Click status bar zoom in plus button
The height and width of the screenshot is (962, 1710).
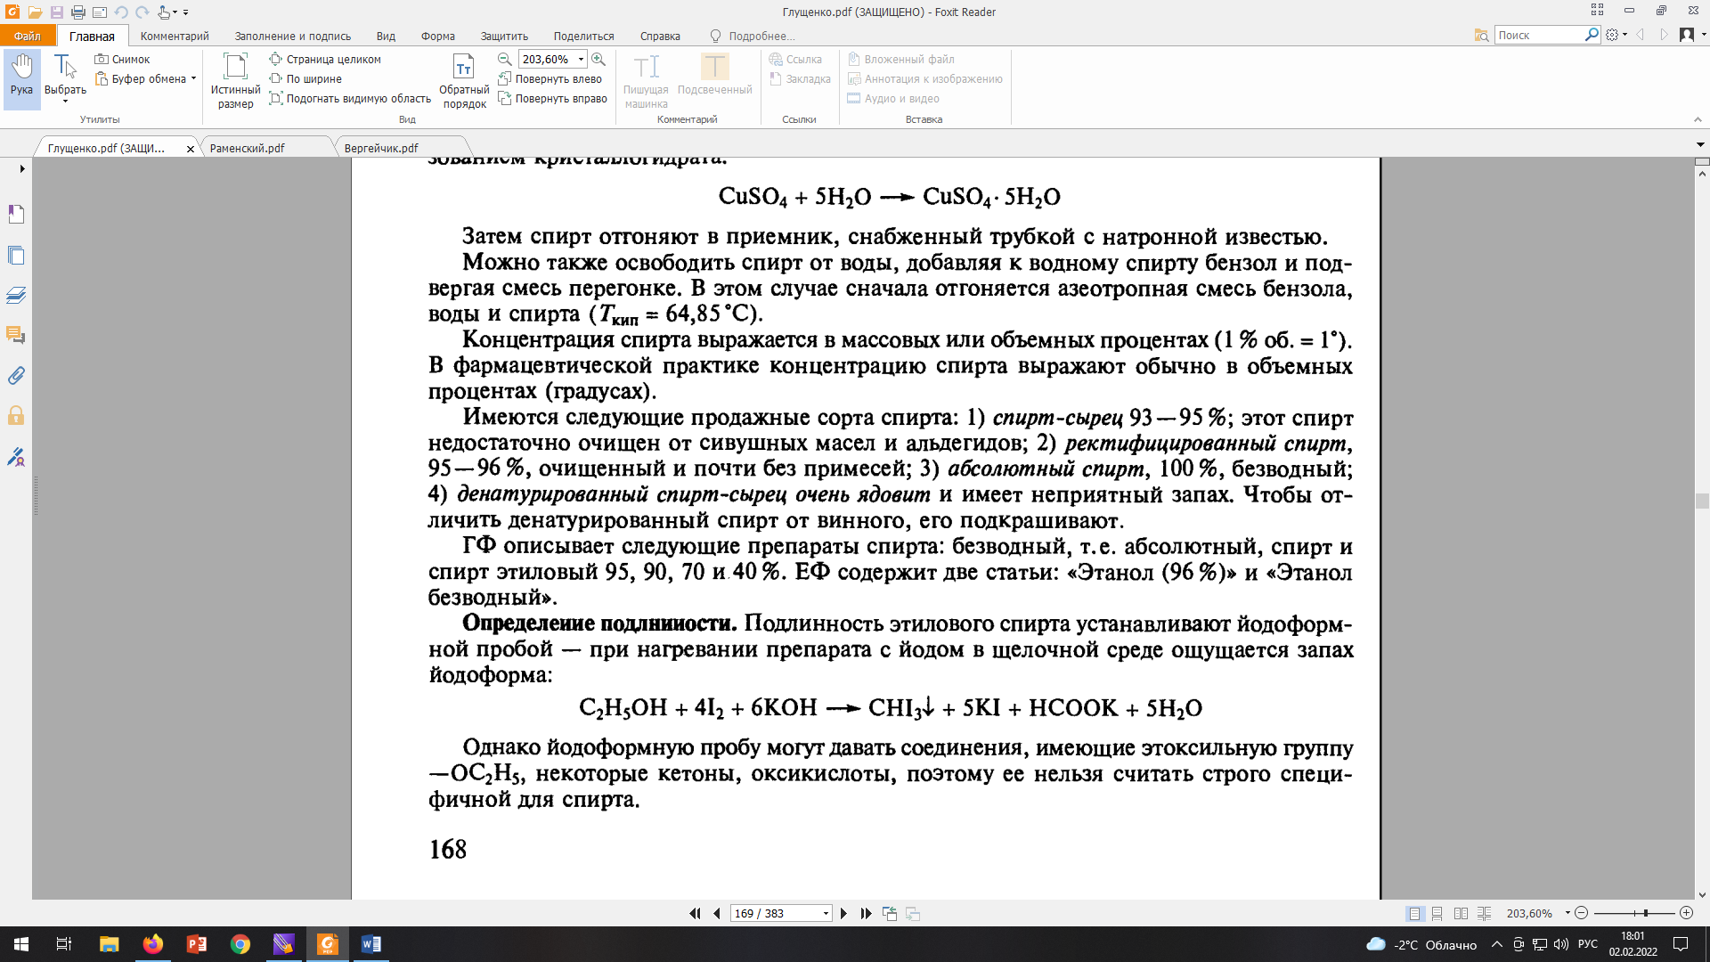[1686, 913]
